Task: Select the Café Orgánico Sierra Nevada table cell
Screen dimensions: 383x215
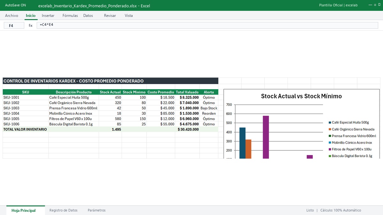Action: pyautogui.click(x=74, y=103)
